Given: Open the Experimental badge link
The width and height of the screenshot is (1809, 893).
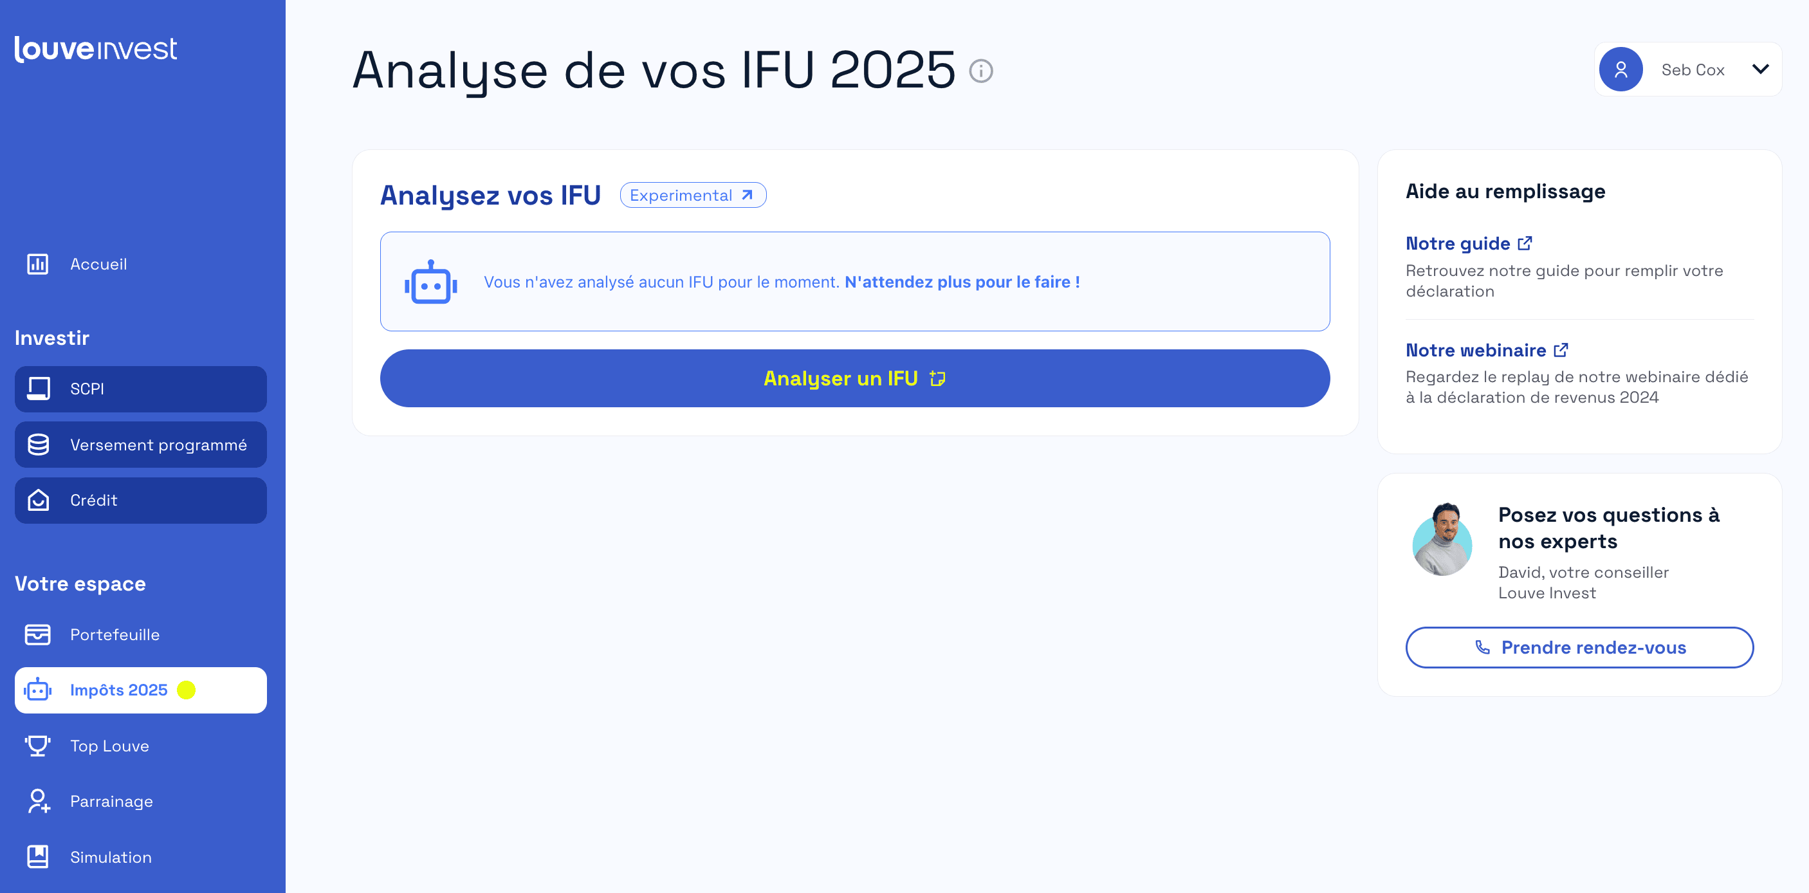Looking at the screenshot, I should pos(693,194).
